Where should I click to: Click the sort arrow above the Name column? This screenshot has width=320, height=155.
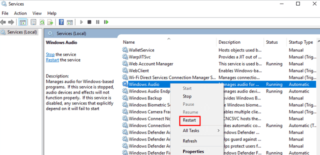pyautogui.click(x=169, y=38)
